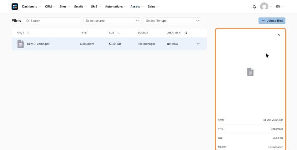Sort files by Created At arrows
Image resolution: width=297 pixels, height=150 pixels.
click(186, 33)
